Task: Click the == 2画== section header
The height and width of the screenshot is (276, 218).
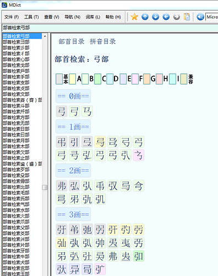Action: tap(73, 171)
